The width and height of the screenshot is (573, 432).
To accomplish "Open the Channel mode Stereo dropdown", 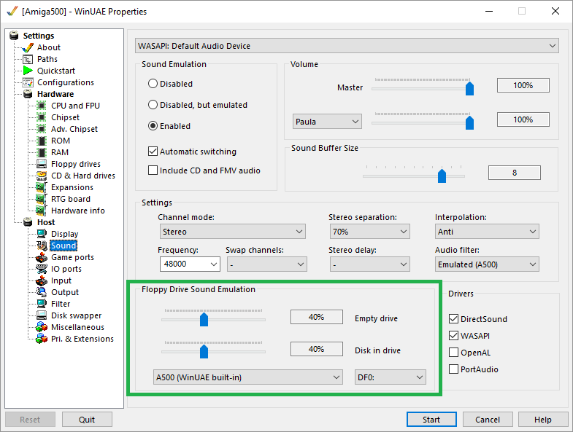I will click(233, 232).
